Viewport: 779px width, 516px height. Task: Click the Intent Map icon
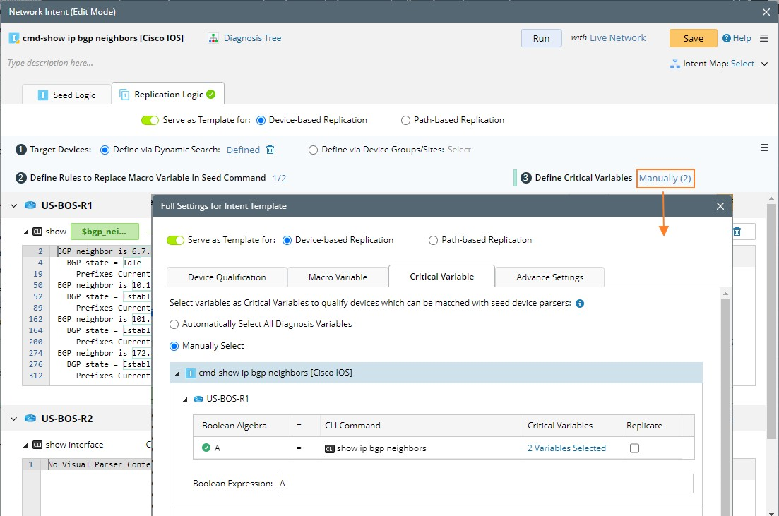[674, 64]
